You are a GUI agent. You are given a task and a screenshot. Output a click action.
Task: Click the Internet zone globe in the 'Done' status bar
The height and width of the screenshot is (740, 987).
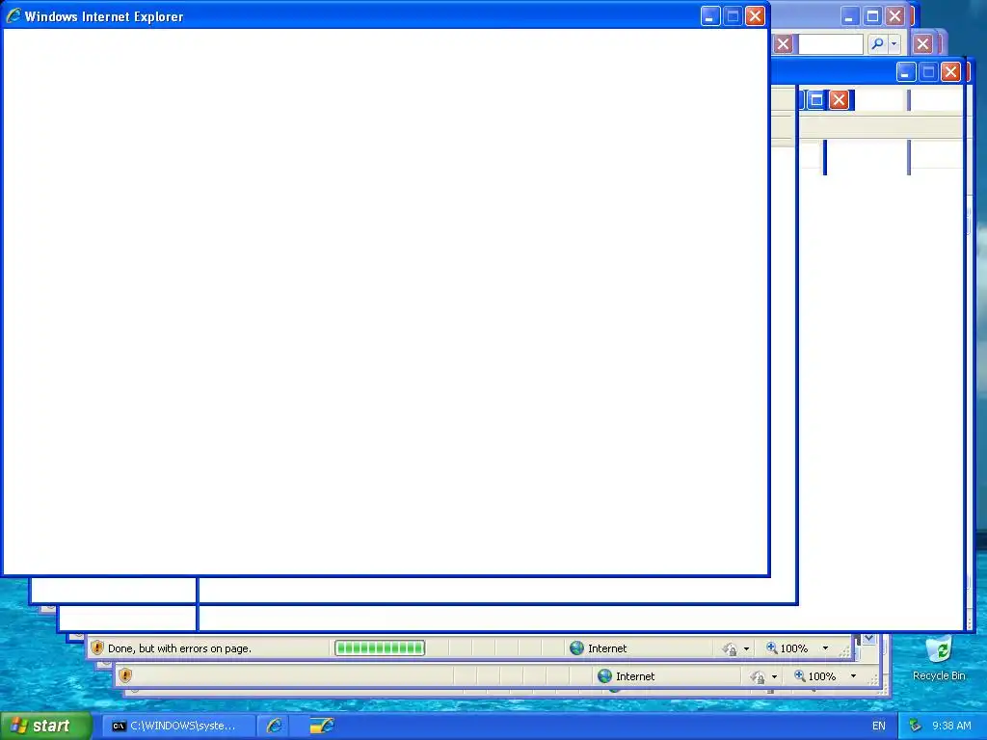click(576, 648)
